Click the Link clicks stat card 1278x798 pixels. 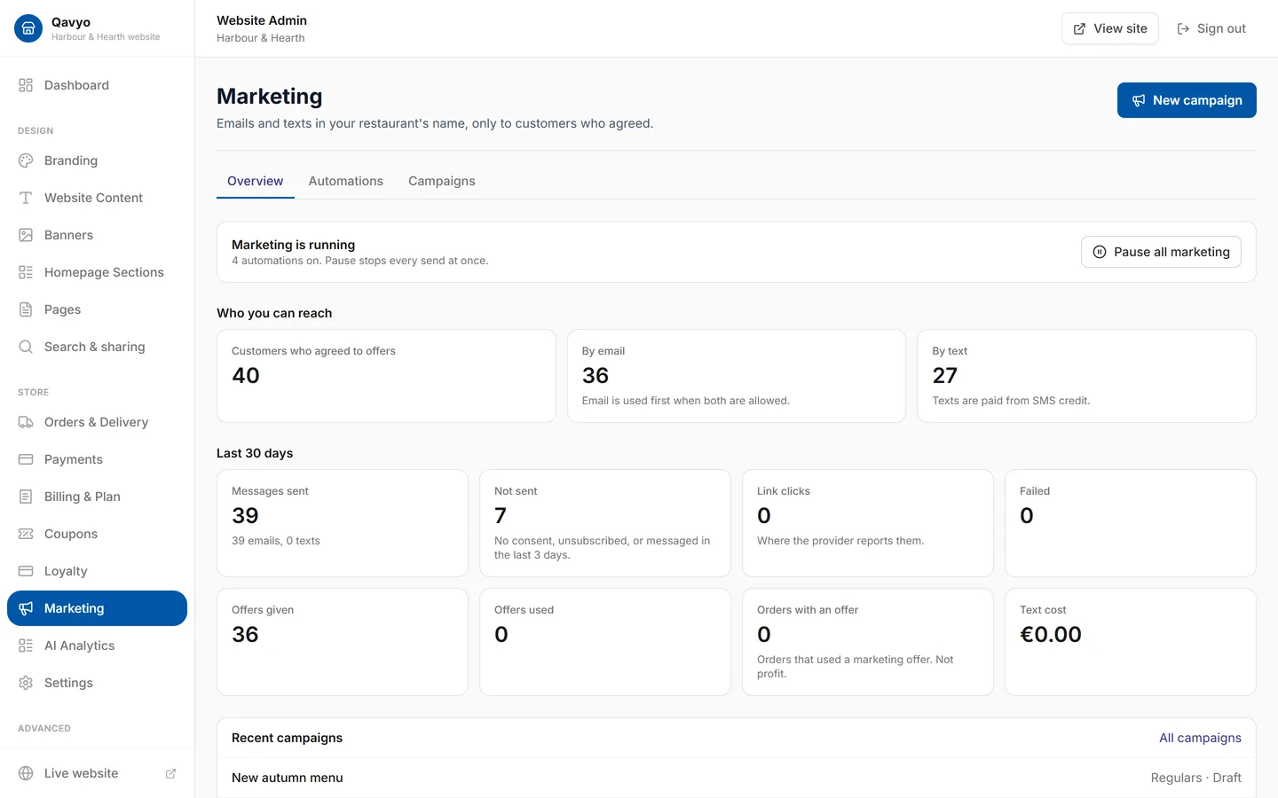pyautogui.click(x=868, y=523)
